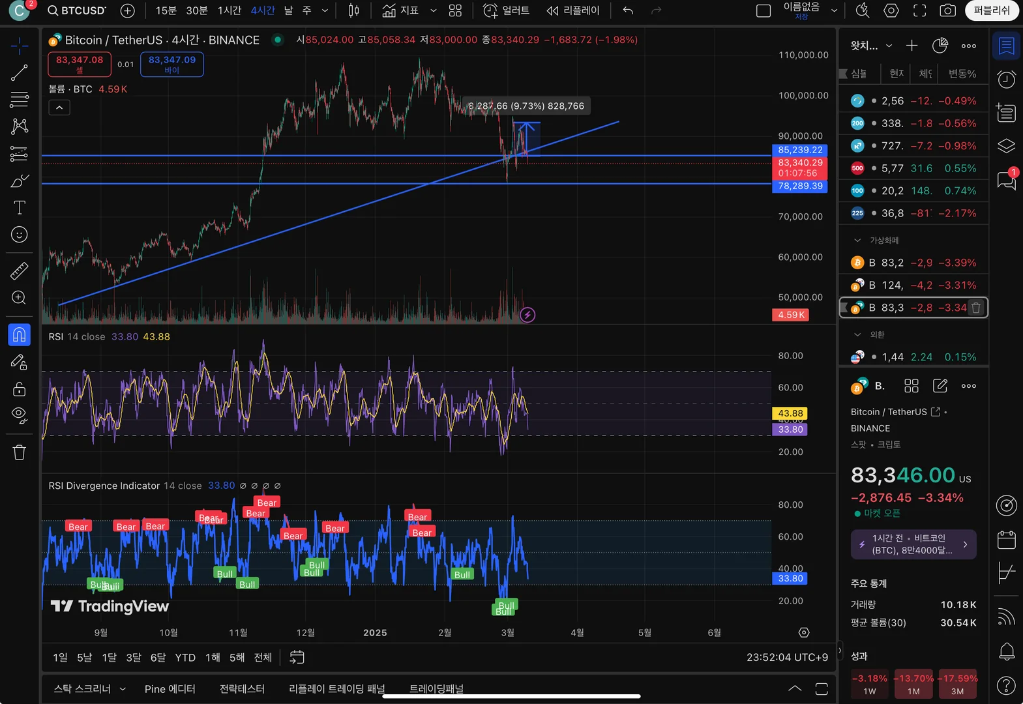This screenshot has width=1023, height=704.
Task: Select the YTD date range button
Action: pos(185,657)
